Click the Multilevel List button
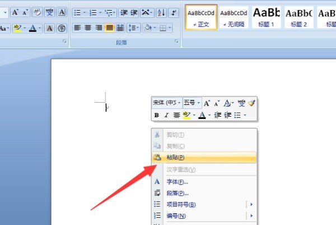 click(110, 13)
